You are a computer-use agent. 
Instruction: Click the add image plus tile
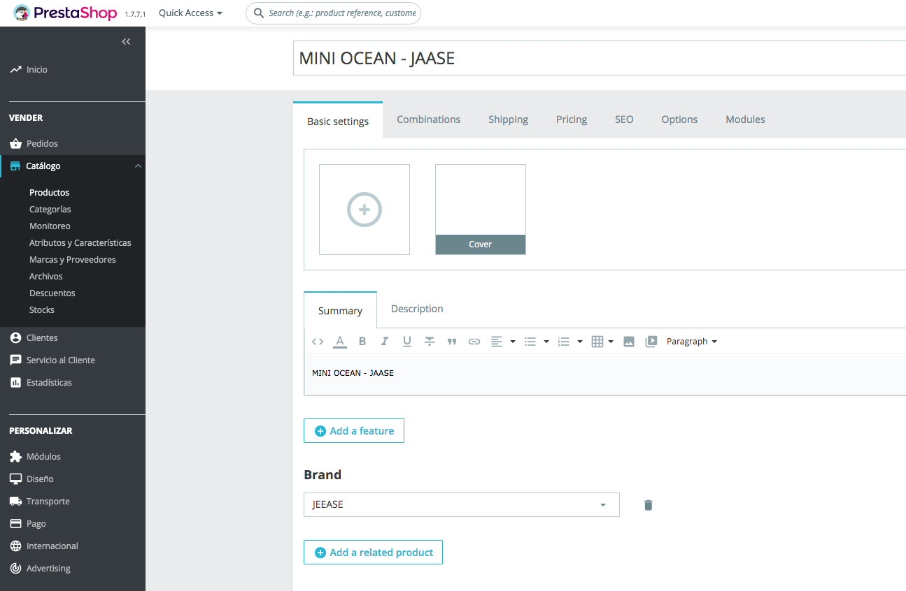[x=364, y=210]
